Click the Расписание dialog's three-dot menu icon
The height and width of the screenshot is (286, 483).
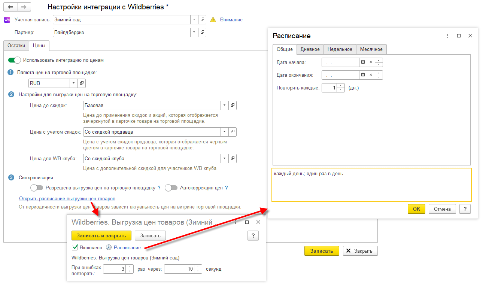[447, 36]
